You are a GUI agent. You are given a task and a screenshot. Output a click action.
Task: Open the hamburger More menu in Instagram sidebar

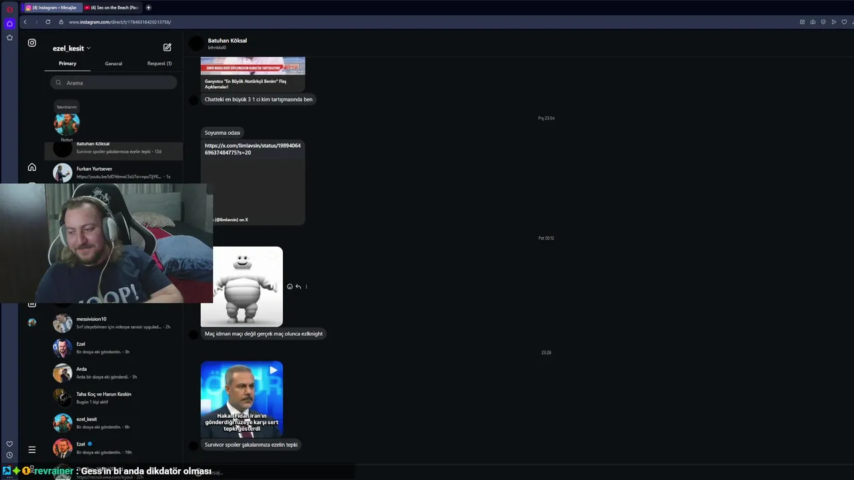(32, 449)
